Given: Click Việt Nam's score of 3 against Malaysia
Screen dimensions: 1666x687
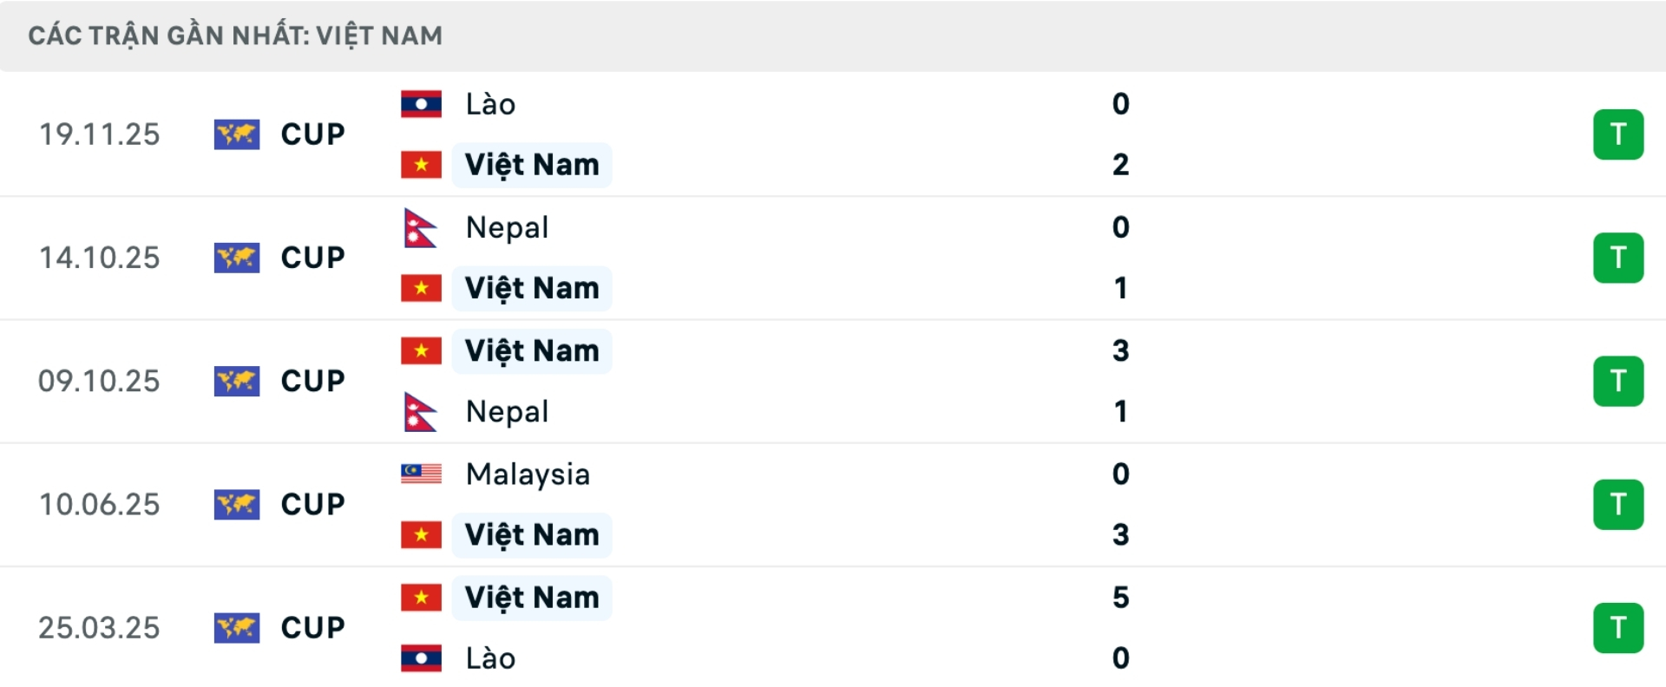Looking at the screenshot, I should pos(1120,534).
